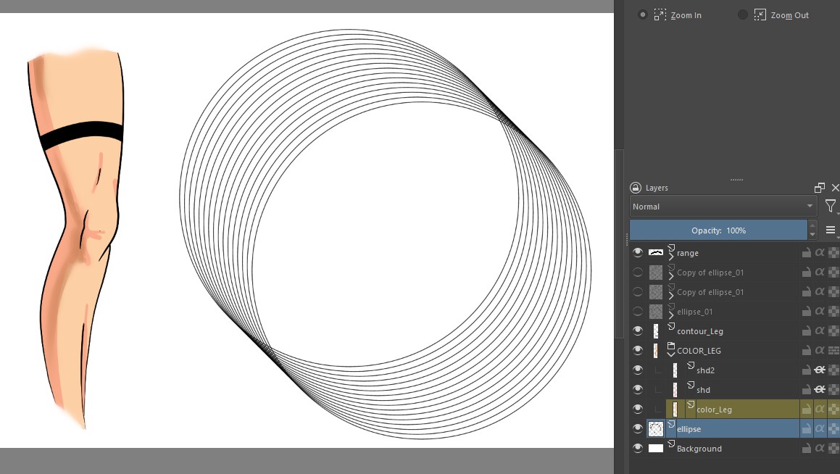Show the hidden ellipse_01 layer
The image size is (840, 474).
pos(638,312)
